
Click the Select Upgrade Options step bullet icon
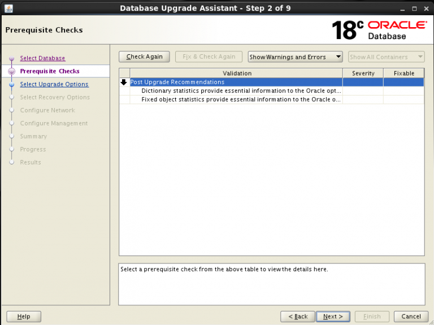[x=11, y=85]
